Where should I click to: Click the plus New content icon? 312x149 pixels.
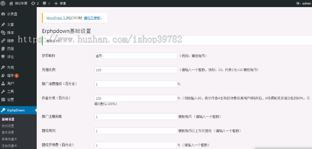[56, 4]
